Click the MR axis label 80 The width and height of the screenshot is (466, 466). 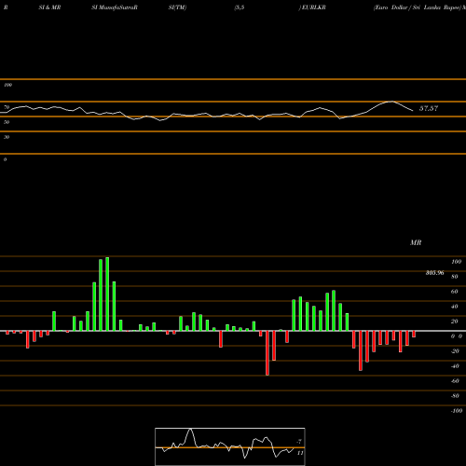pos(455,277)
